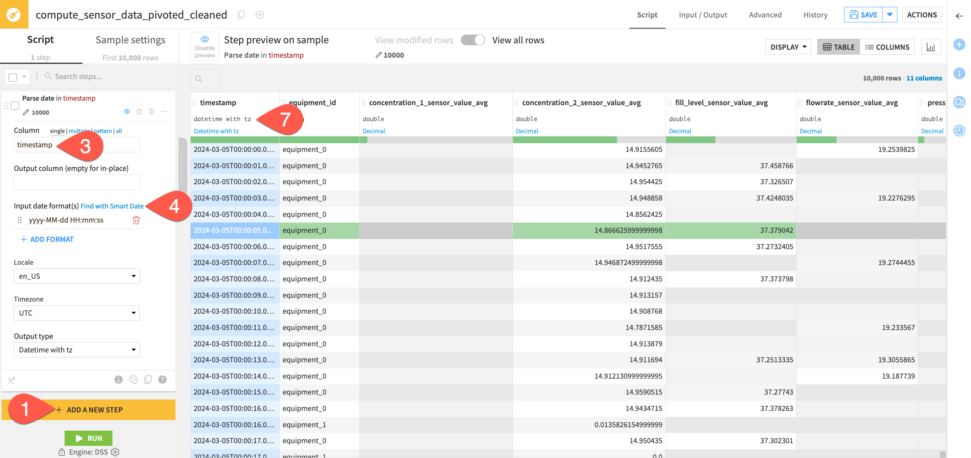Open concentration_1_sensor_value_avg column header menu

pos(428,103)
